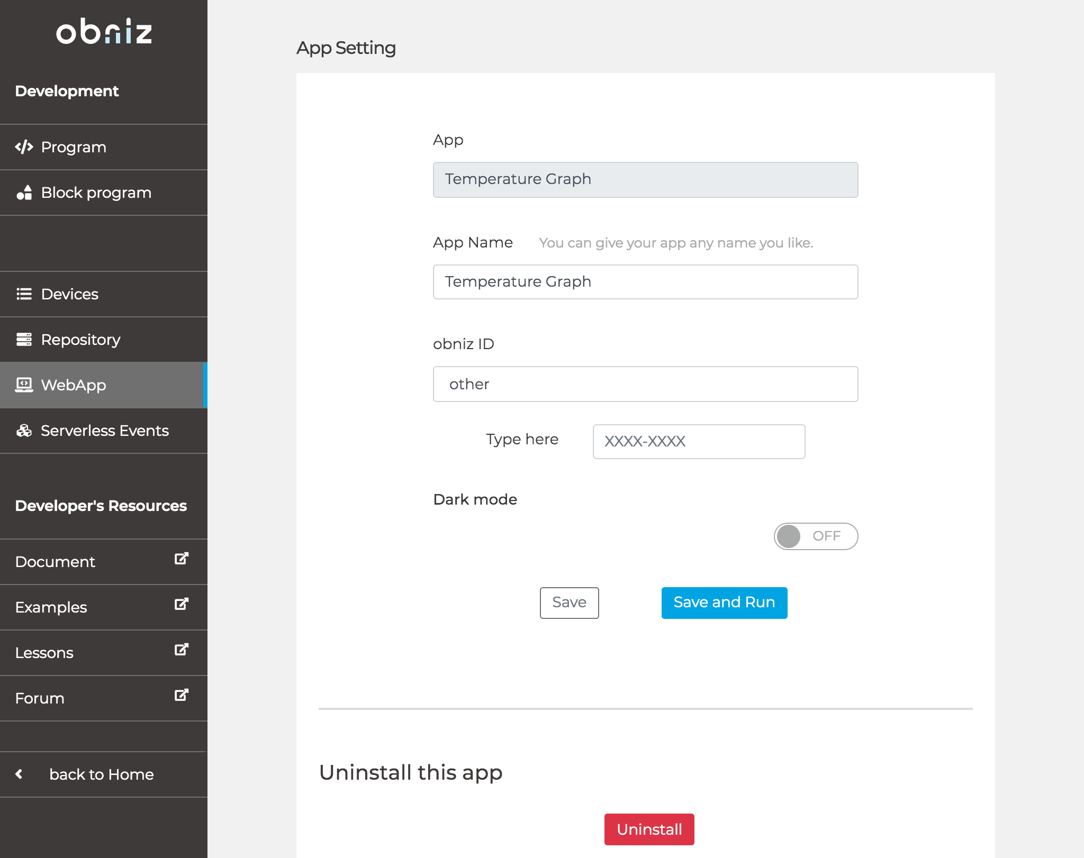
Task: Click the obniz logo
Action: pos(104,32)
